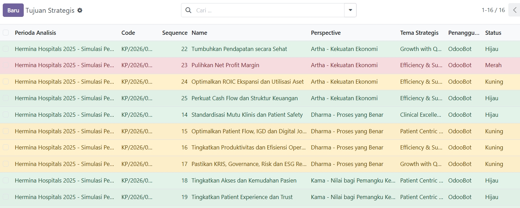The image size is (520, 208).
Task: Sort by the Perspective column header
Action: tap(326, 33)
